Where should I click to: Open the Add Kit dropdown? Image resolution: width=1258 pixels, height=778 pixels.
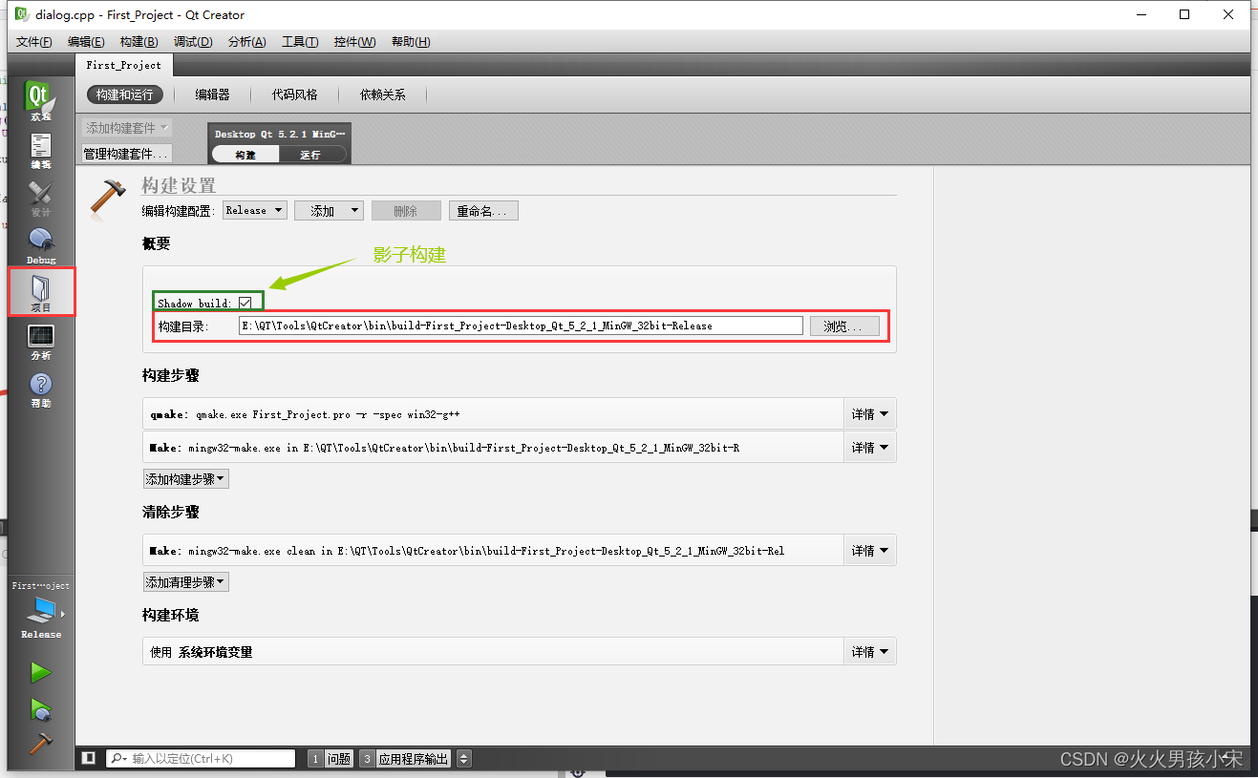tap(127, 128)
